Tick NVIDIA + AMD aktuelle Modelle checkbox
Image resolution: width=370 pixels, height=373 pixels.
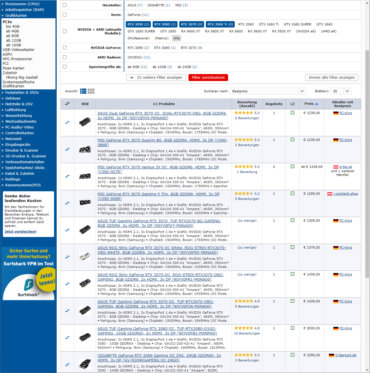click(65, 31)
